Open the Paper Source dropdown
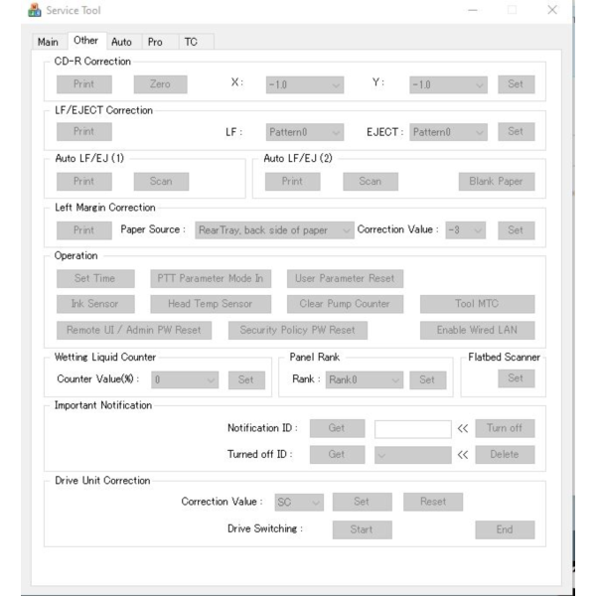The image size is (596, 596). (x=274, y=230)
